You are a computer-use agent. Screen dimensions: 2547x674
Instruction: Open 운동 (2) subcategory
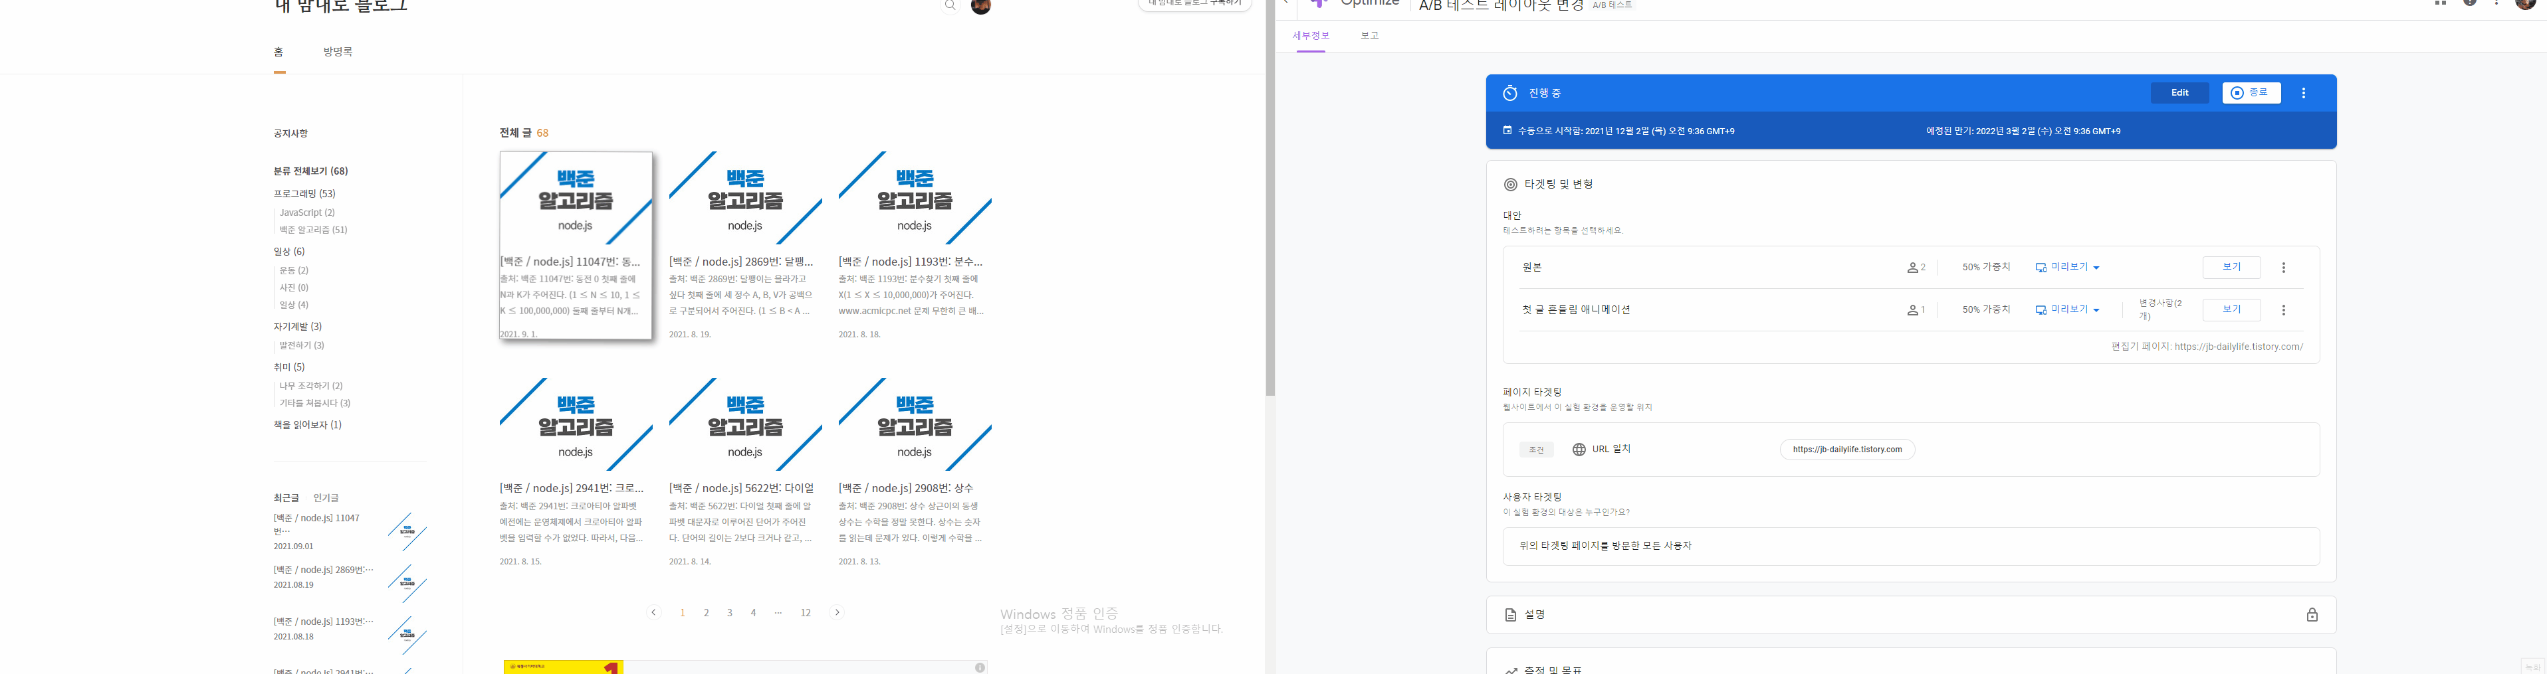294,271
